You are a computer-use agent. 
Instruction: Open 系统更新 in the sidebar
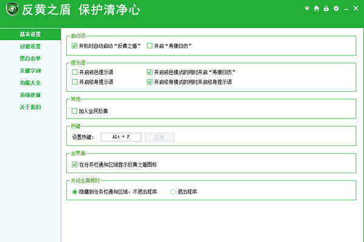(x=30, y=95)
